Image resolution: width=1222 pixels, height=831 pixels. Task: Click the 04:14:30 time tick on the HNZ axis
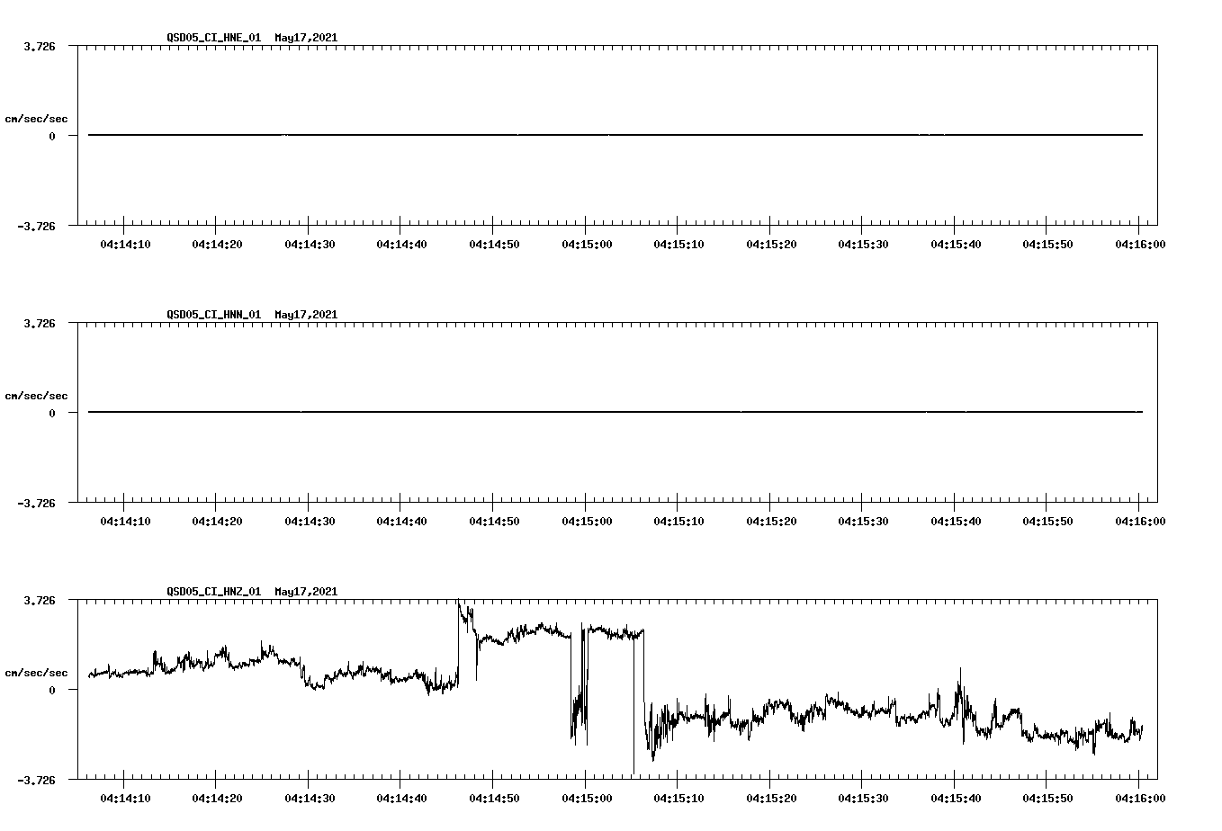(x=310, y=797)
